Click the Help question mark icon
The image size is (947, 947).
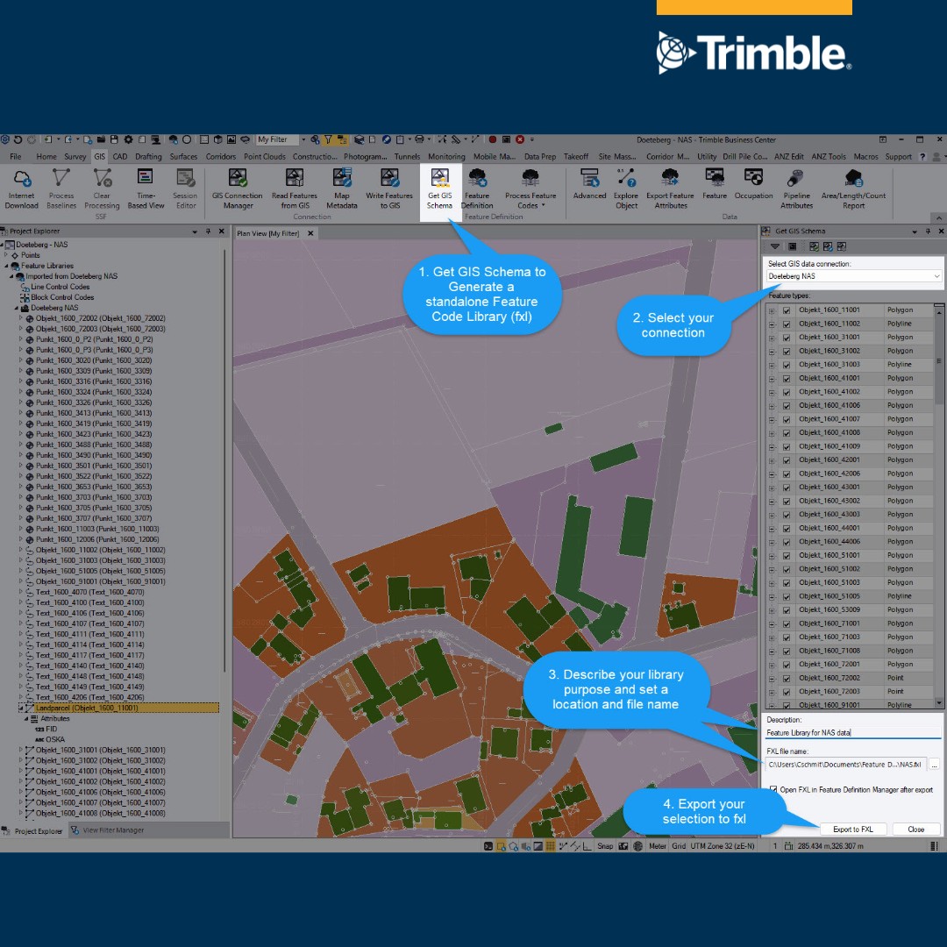point(922,156)
